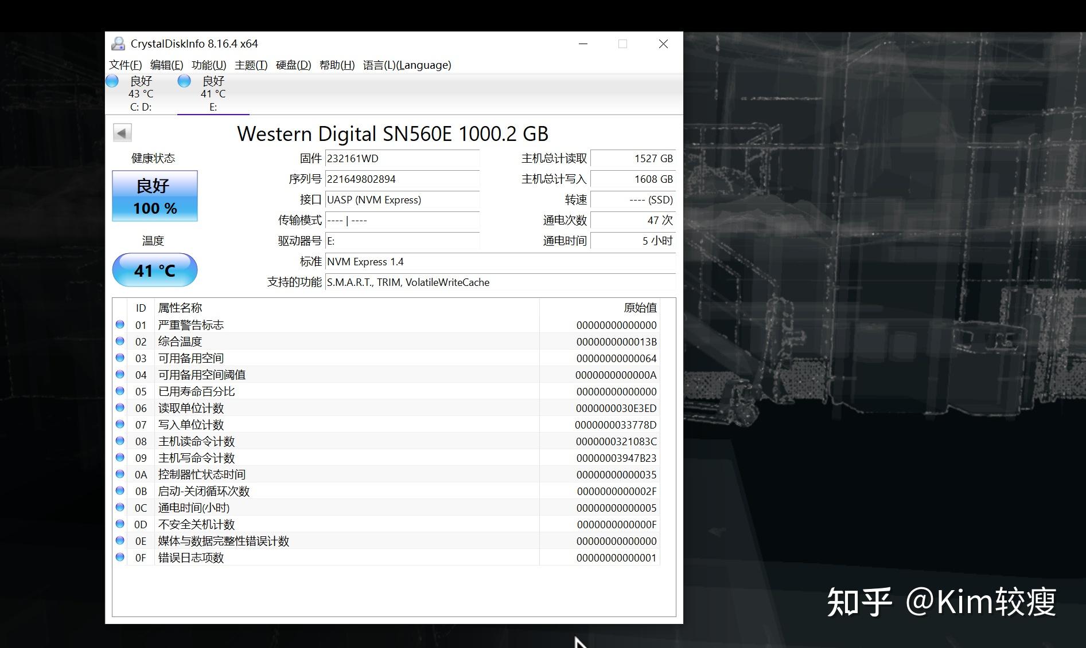Click status dot for attribute 0A 控制器忙状态时间

click(x=120, y=474)
